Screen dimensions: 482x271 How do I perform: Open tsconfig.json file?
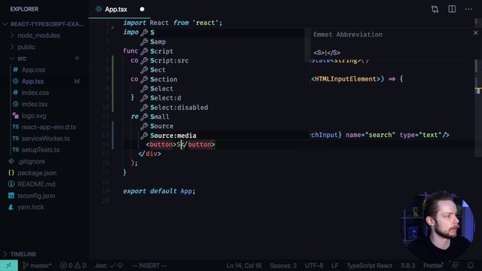point(36,196)
